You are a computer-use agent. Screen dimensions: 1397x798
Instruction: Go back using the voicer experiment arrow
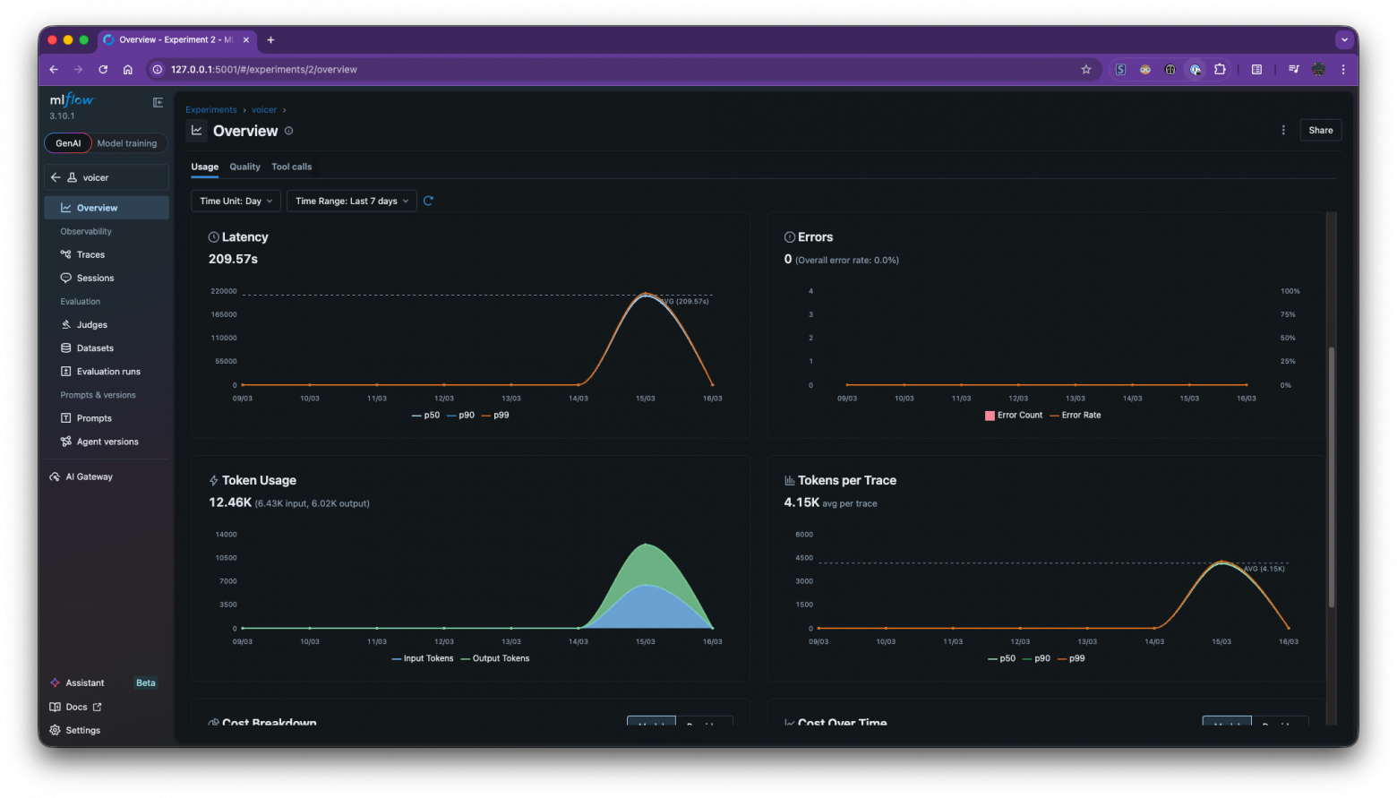point(56,177)
